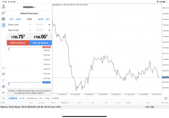Click the Stop Loss value field
Viewport: 169px width, 118px height.
coord(40,25)
